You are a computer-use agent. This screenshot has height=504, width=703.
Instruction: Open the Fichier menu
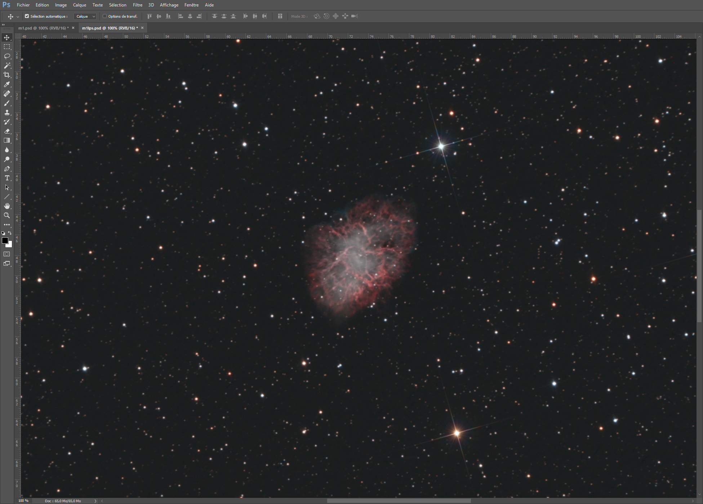[23, 5]
